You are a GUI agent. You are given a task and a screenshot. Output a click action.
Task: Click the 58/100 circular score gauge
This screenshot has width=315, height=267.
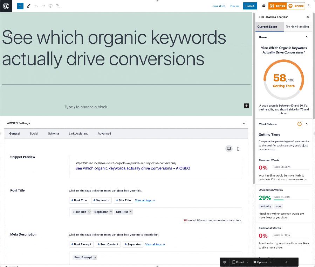click(284, 80)
